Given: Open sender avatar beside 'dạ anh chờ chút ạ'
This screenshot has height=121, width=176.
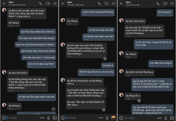Looking at the screenshot, I should [x=4, y=72].
